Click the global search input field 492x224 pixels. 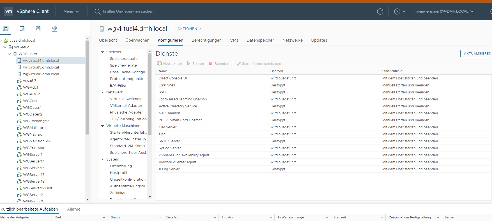128,11
